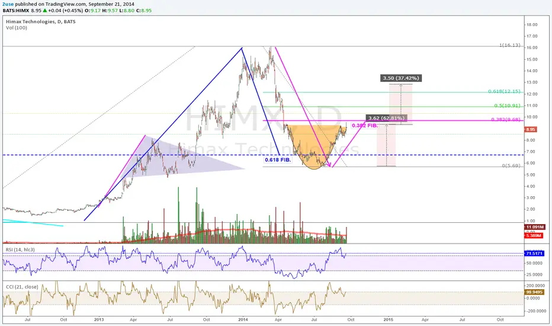The image size is (552, 326).
Task: Click the 18.00 price axis label
Action: point(532,25)
